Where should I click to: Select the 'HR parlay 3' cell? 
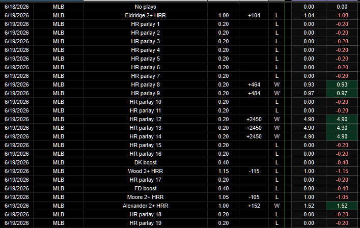point(145,42)
